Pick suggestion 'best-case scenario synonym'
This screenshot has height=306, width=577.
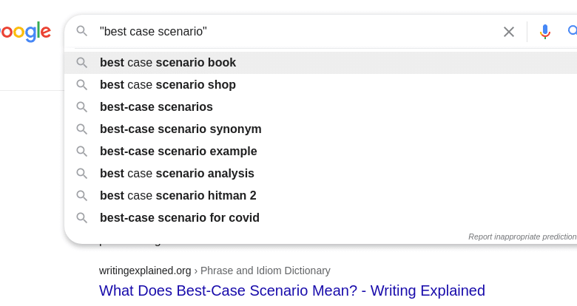tap(180, 129)
